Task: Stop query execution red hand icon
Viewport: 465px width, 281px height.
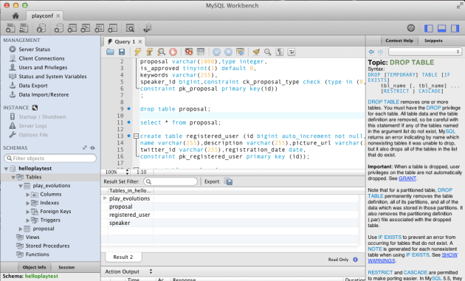Action: [x=173, y=52]
